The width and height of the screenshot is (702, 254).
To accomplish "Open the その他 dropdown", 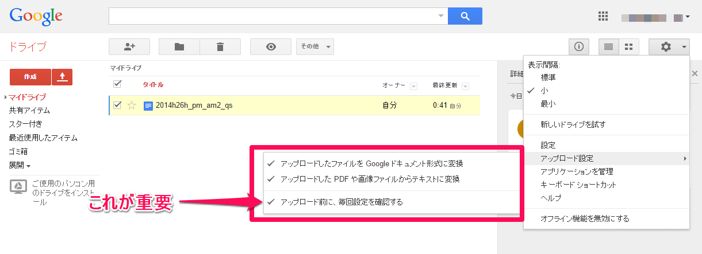I will point(314,47).
